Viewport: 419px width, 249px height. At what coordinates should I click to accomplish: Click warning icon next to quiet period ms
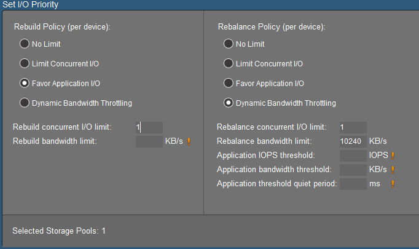pos(393,184)
